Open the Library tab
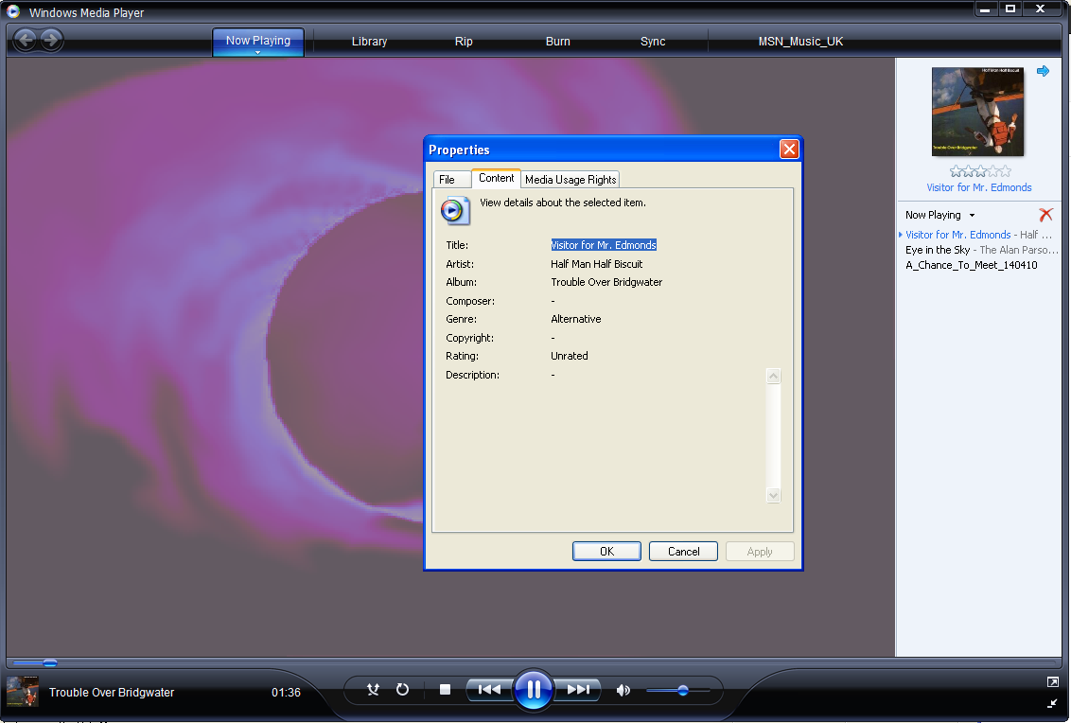The width and height of the screenshot is (1071, 723). click(370, 41)
